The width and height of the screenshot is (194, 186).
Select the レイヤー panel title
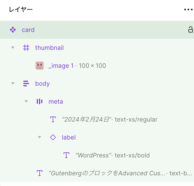click(21, 10)
